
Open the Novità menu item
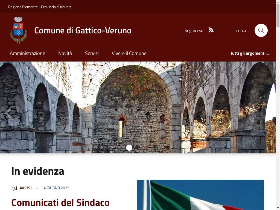click(x=65, y=53)
